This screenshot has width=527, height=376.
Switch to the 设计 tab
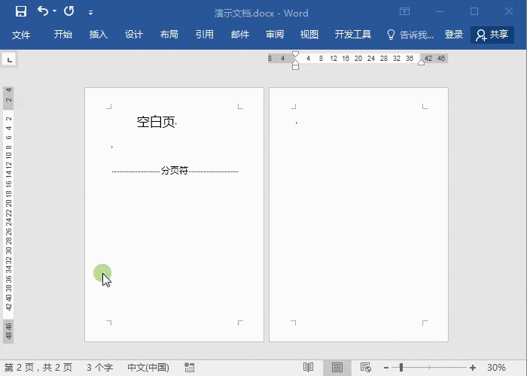pyautogui.click(x=134, y=35)
